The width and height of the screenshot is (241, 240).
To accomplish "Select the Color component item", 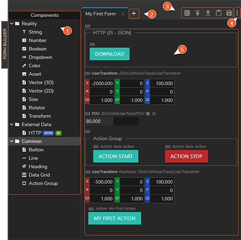I will 34,66.
